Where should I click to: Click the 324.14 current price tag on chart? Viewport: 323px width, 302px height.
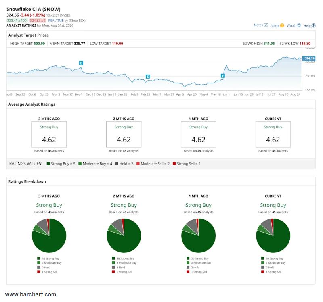[308, 58]
